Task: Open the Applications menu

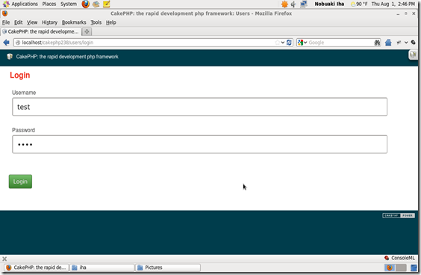Action: pos(20,4)
